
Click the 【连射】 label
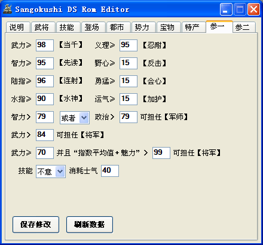[x=71, y=81]
